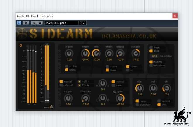The width and height of the screenshot is (193, 127).
Task: Click the attack value 3.00
Action: tap(109, 59)
